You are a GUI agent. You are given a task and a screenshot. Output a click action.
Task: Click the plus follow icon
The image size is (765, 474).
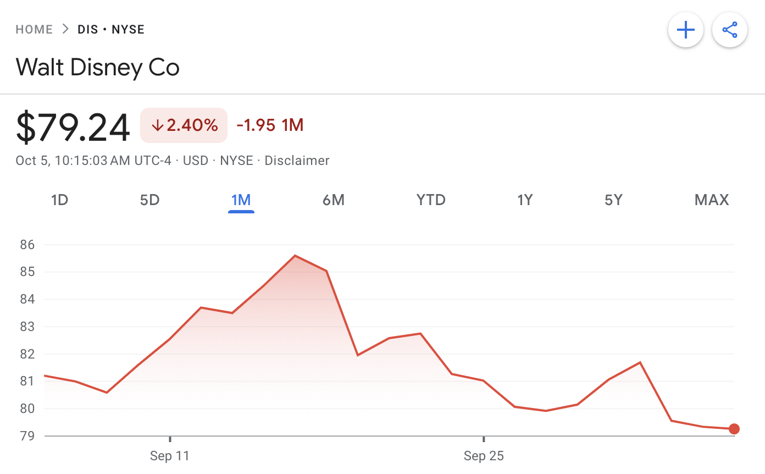[685, 30]
